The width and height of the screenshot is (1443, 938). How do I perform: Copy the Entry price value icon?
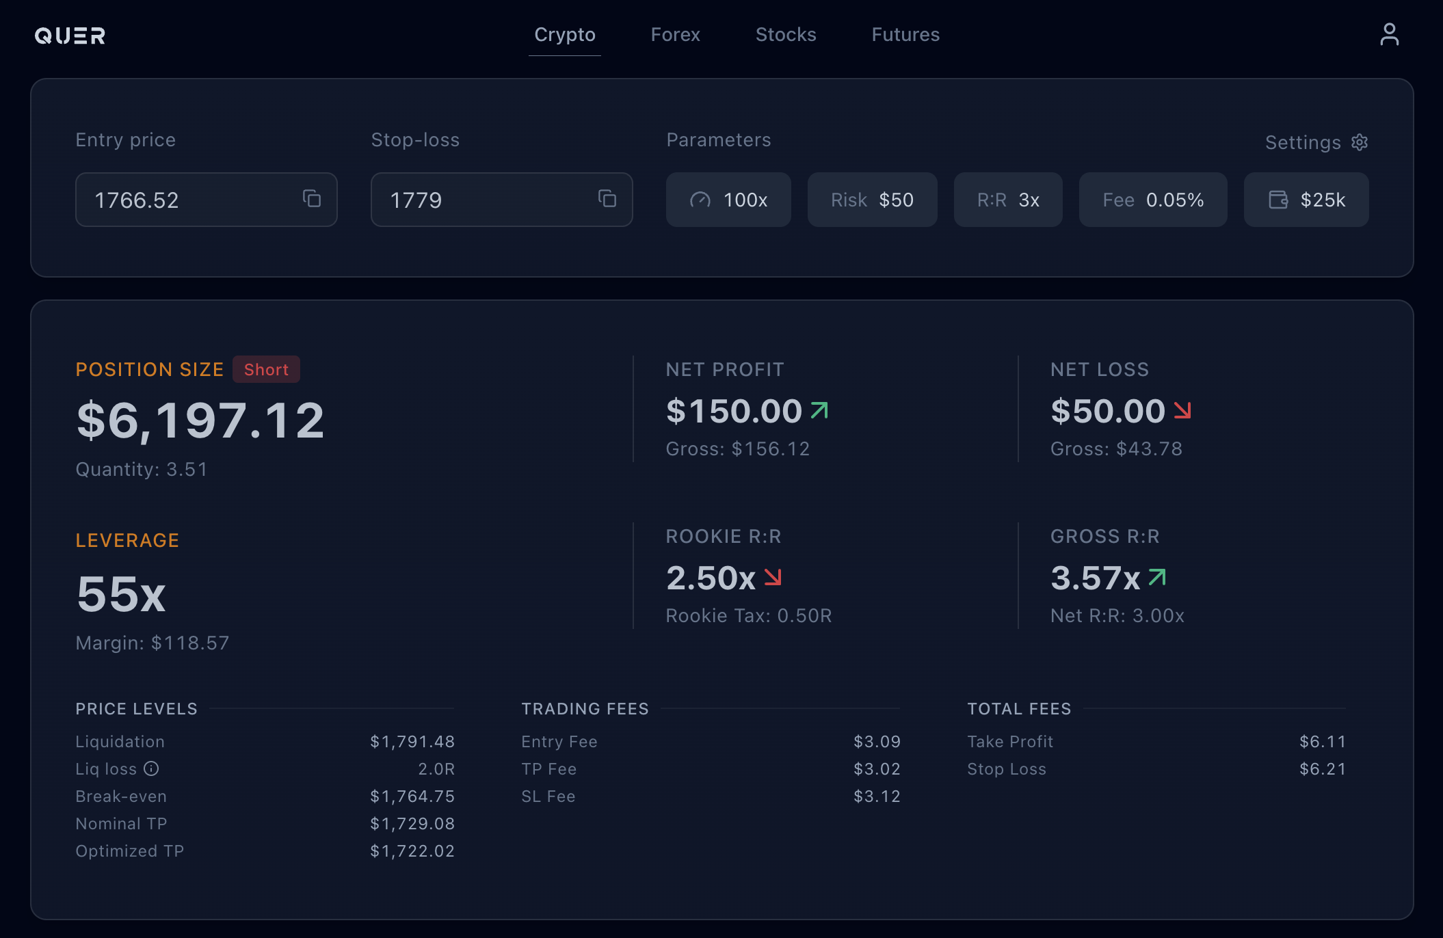click(312, 198)
